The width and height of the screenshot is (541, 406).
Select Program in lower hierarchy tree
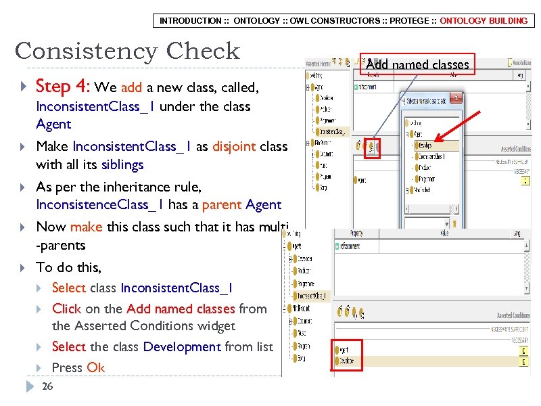(302, 346)
